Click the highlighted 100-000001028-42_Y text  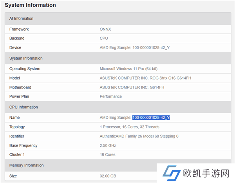[x=151, y=118]
